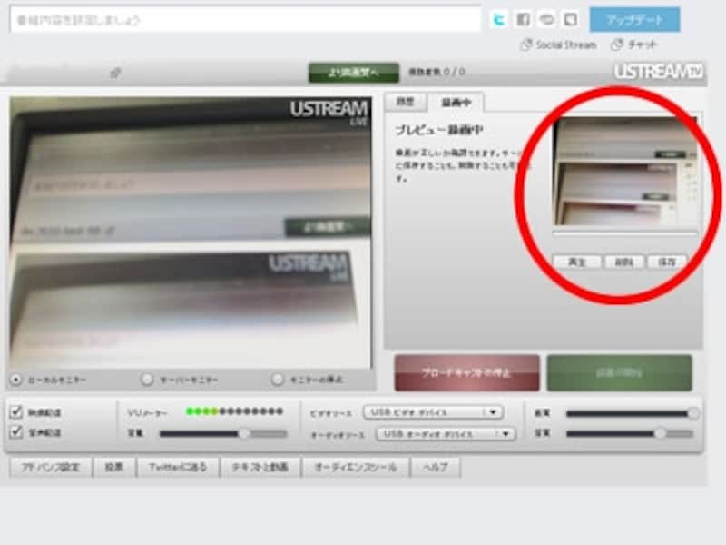This screenshot has height=545, width=726.
Task: Click the main USTREAM LIVE video preview
Action: tap(191, 233)
